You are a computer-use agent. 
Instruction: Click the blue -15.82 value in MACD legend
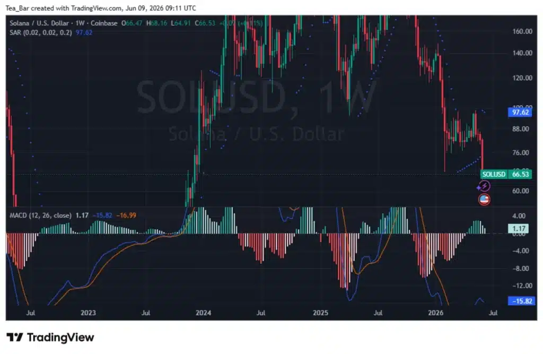102,215
